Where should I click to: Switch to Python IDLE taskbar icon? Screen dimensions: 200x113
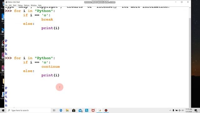[100, 110]
